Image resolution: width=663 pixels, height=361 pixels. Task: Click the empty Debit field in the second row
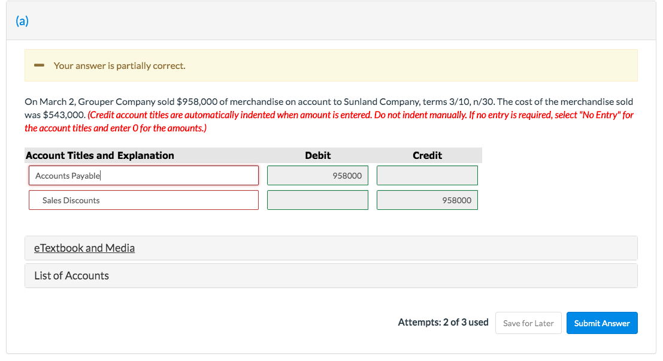click(x=317, y=200)
